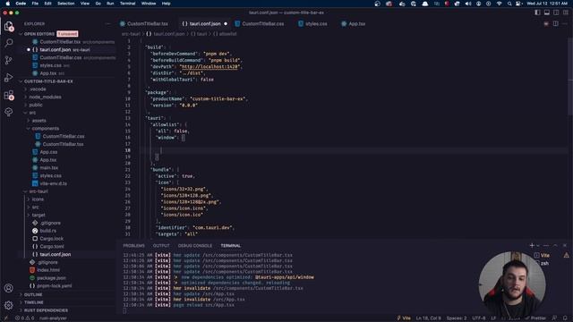Open the Manage gear icon
Viewport: 573px width, 322px height.
[x=8, y=305]
